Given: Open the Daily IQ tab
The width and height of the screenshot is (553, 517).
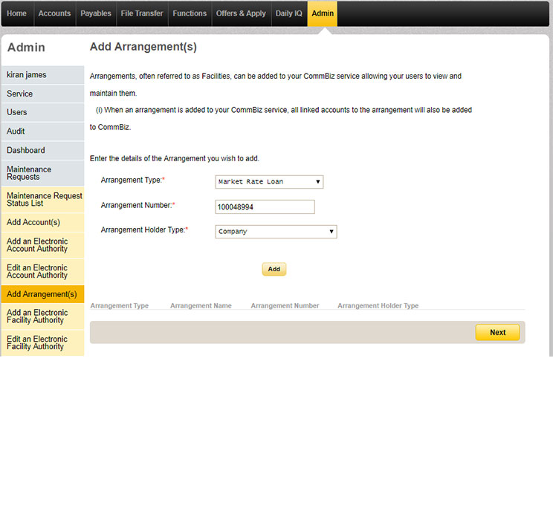Looking at the screenshot, I should (289, 13).
